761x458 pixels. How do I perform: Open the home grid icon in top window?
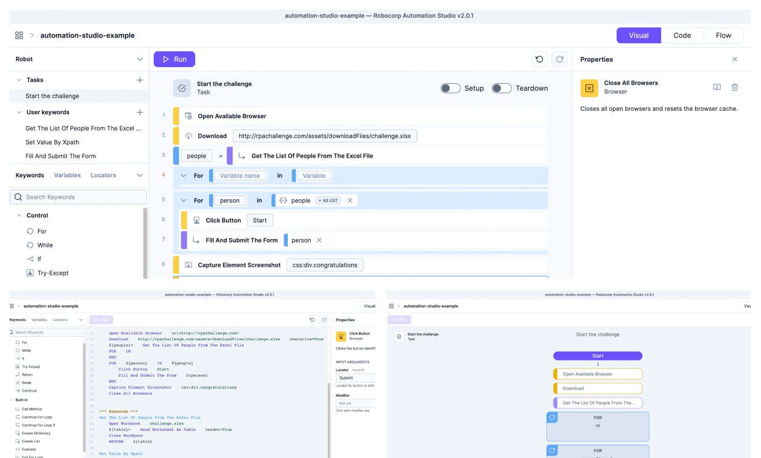click(19, 35)
